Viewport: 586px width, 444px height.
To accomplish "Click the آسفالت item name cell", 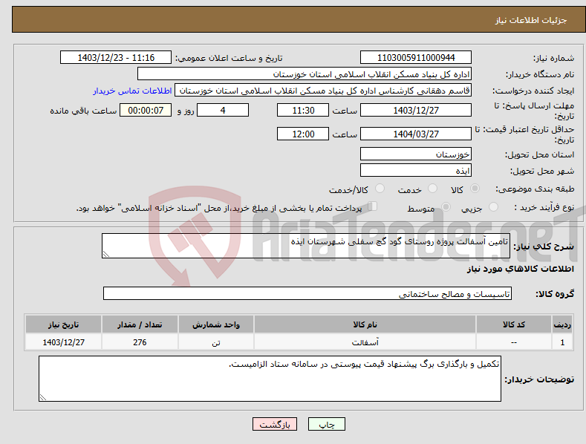I will pos(365,342).
